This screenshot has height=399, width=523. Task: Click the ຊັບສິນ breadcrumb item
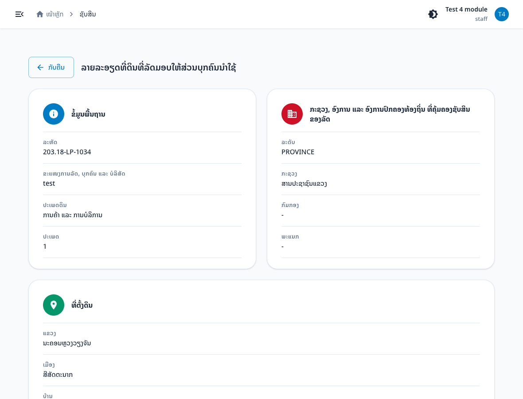click(88, 14)
